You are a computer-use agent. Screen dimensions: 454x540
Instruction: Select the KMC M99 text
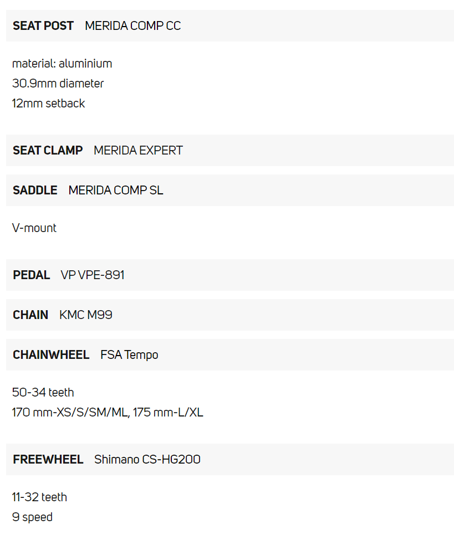[x=86, y=315]
